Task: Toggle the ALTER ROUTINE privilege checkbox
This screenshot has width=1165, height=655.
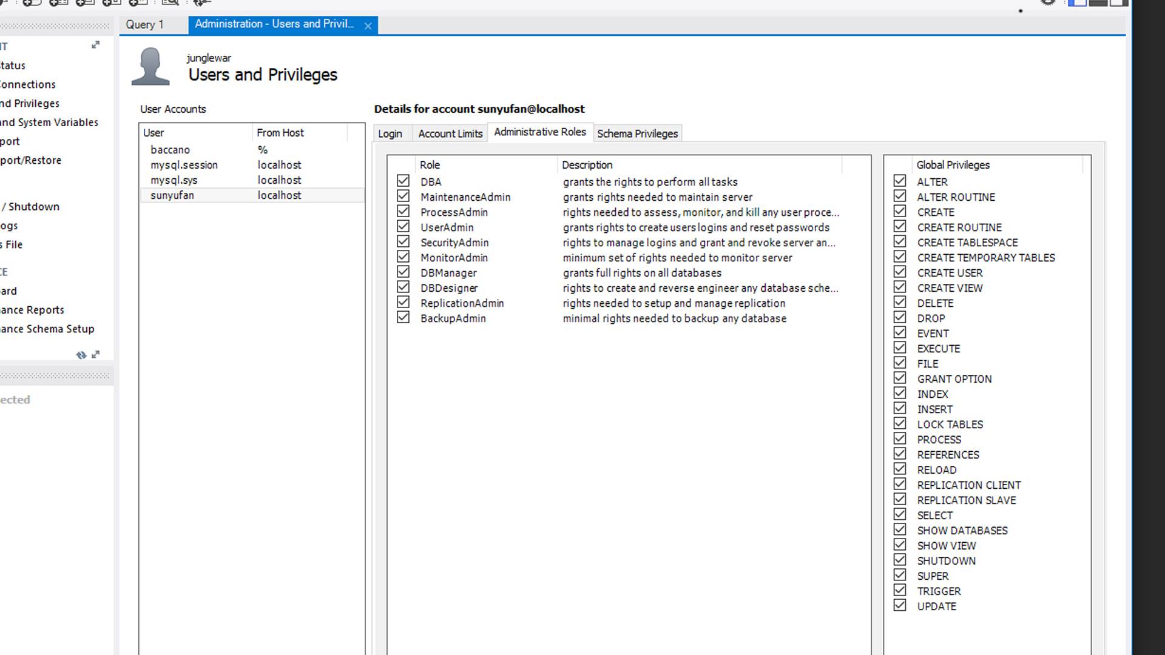Action: coord(900,196)
